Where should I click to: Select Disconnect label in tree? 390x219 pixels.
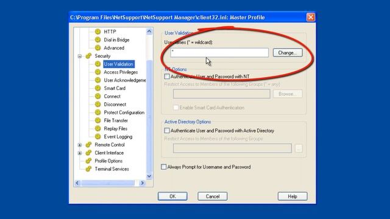tap(115, 104)
